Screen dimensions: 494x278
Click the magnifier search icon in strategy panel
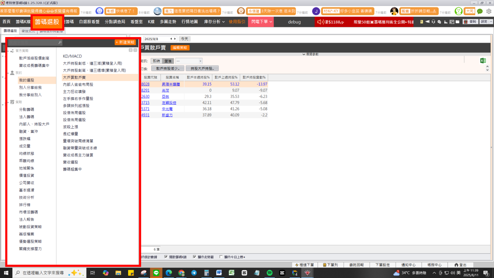point(60,42)
